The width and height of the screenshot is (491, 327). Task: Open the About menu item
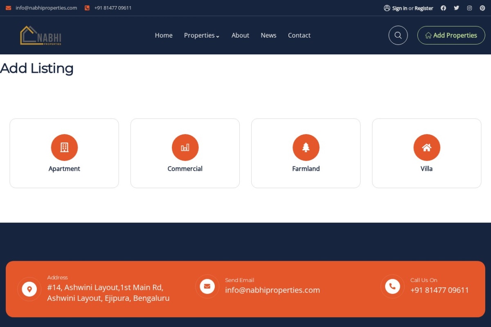(x=240, y=36)
